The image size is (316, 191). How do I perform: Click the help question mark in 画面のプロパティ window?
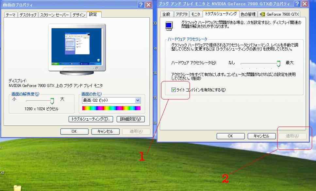pos(141,5)
